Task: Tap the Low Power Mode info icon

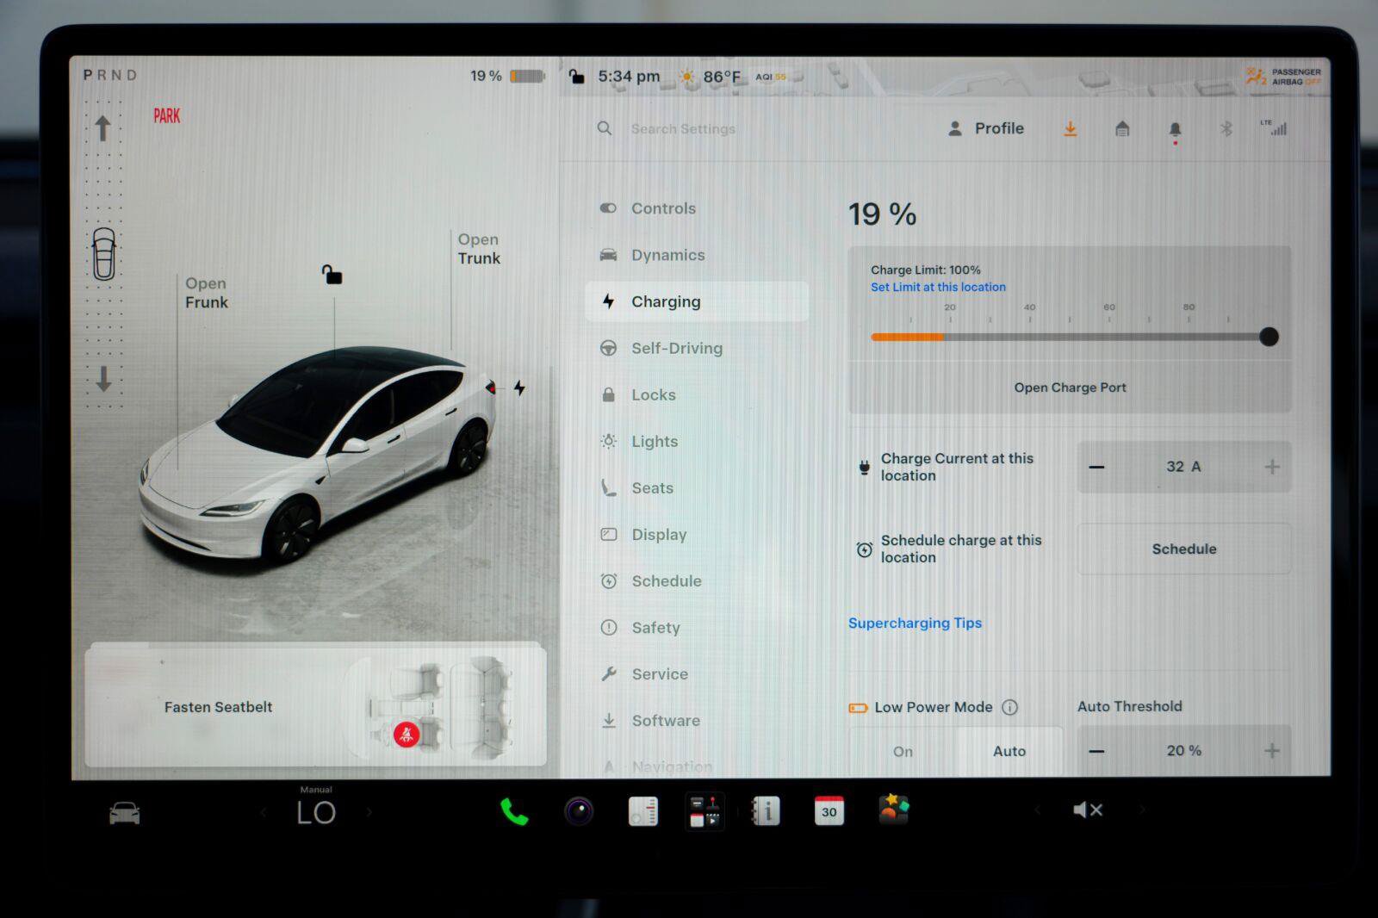Action: click(x=1009, y=707)
